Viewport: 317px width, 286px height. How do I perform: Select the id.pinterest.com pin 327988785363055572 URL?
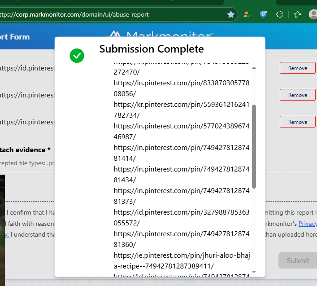tap(181, 218)
